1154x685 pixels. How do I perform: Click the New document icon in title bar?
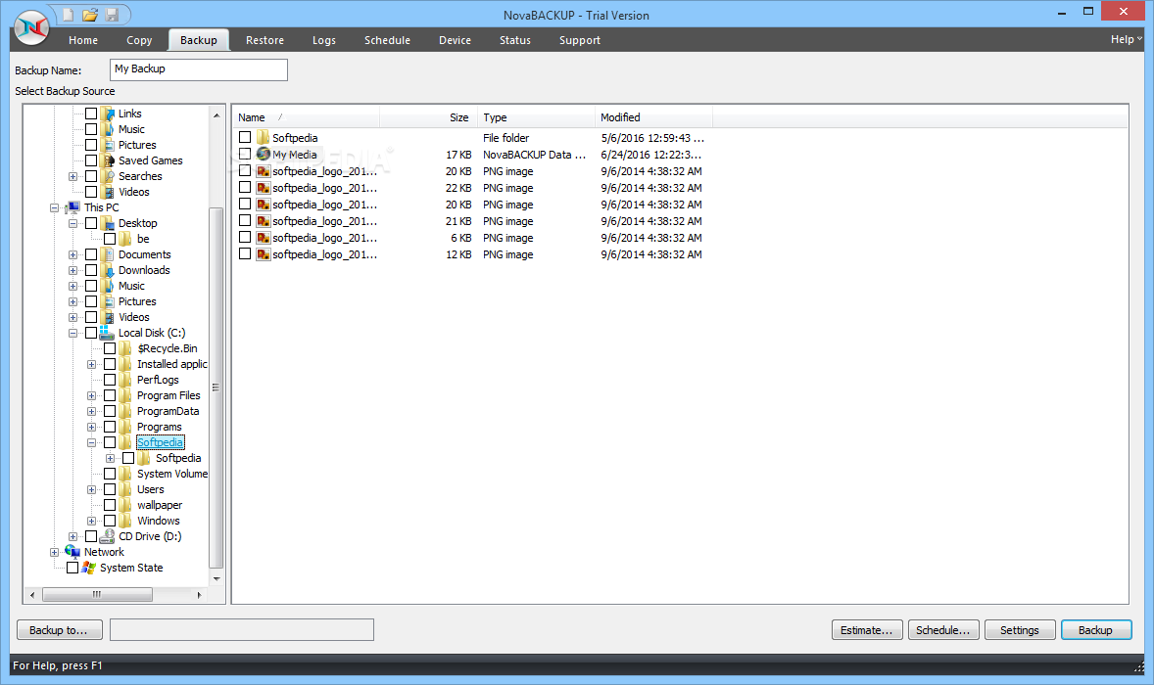68,15
